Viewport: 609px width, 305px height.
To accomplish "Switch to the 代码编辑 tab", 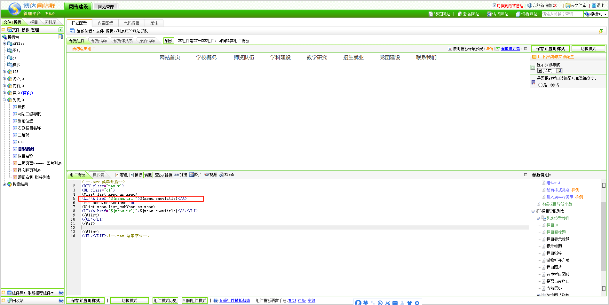I will click(x=131, y=23).
